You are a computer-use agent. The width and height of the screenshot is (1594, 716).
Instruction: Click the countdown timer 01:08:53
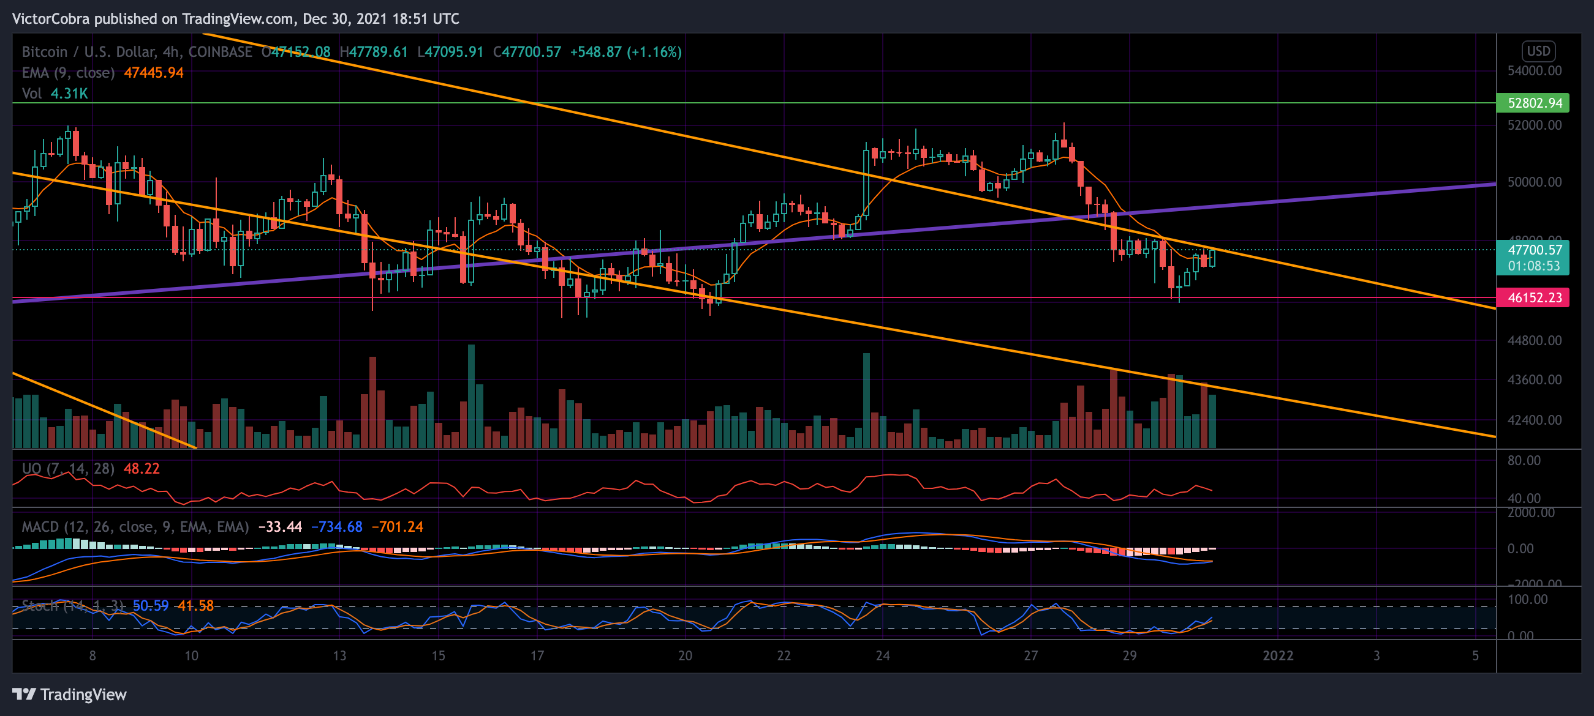(1533, 266)
